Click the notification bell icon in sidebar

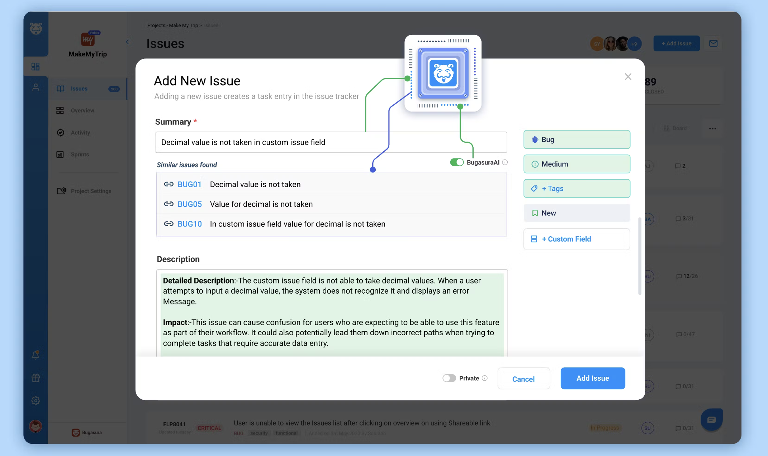coord(35,355)
